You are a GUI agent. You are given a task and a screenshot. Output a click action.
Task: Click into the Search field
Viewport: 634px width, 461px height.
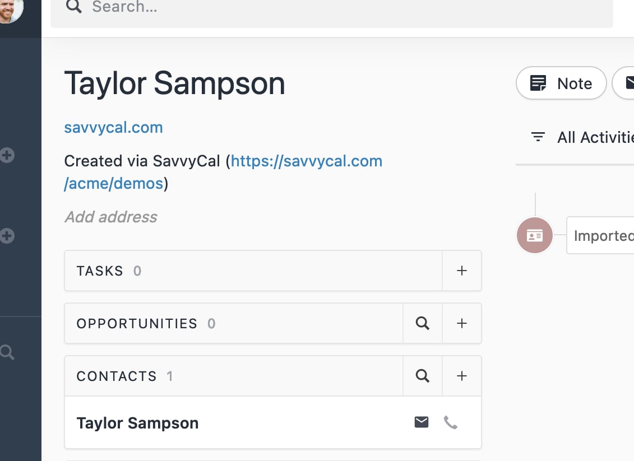tap(336, 7)
